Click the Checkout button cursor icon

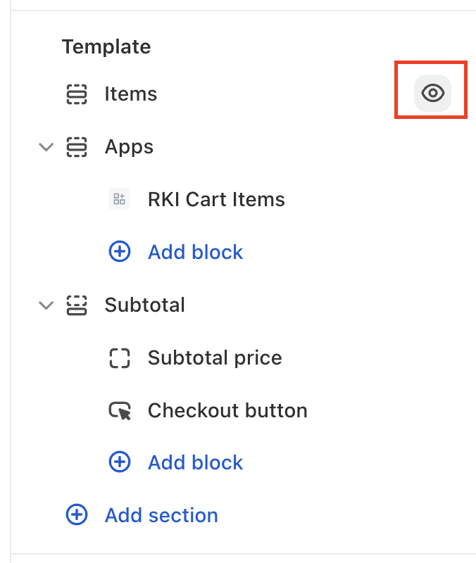pos(120,410)
